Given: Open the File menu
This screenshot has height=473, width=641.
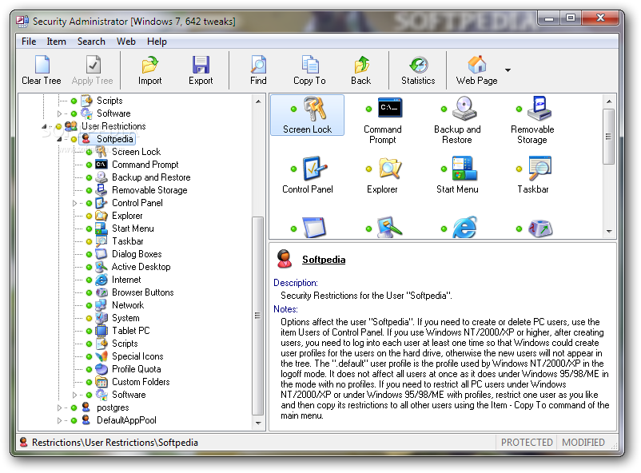Looking at the screenshot, I should (x=29, y=42).
